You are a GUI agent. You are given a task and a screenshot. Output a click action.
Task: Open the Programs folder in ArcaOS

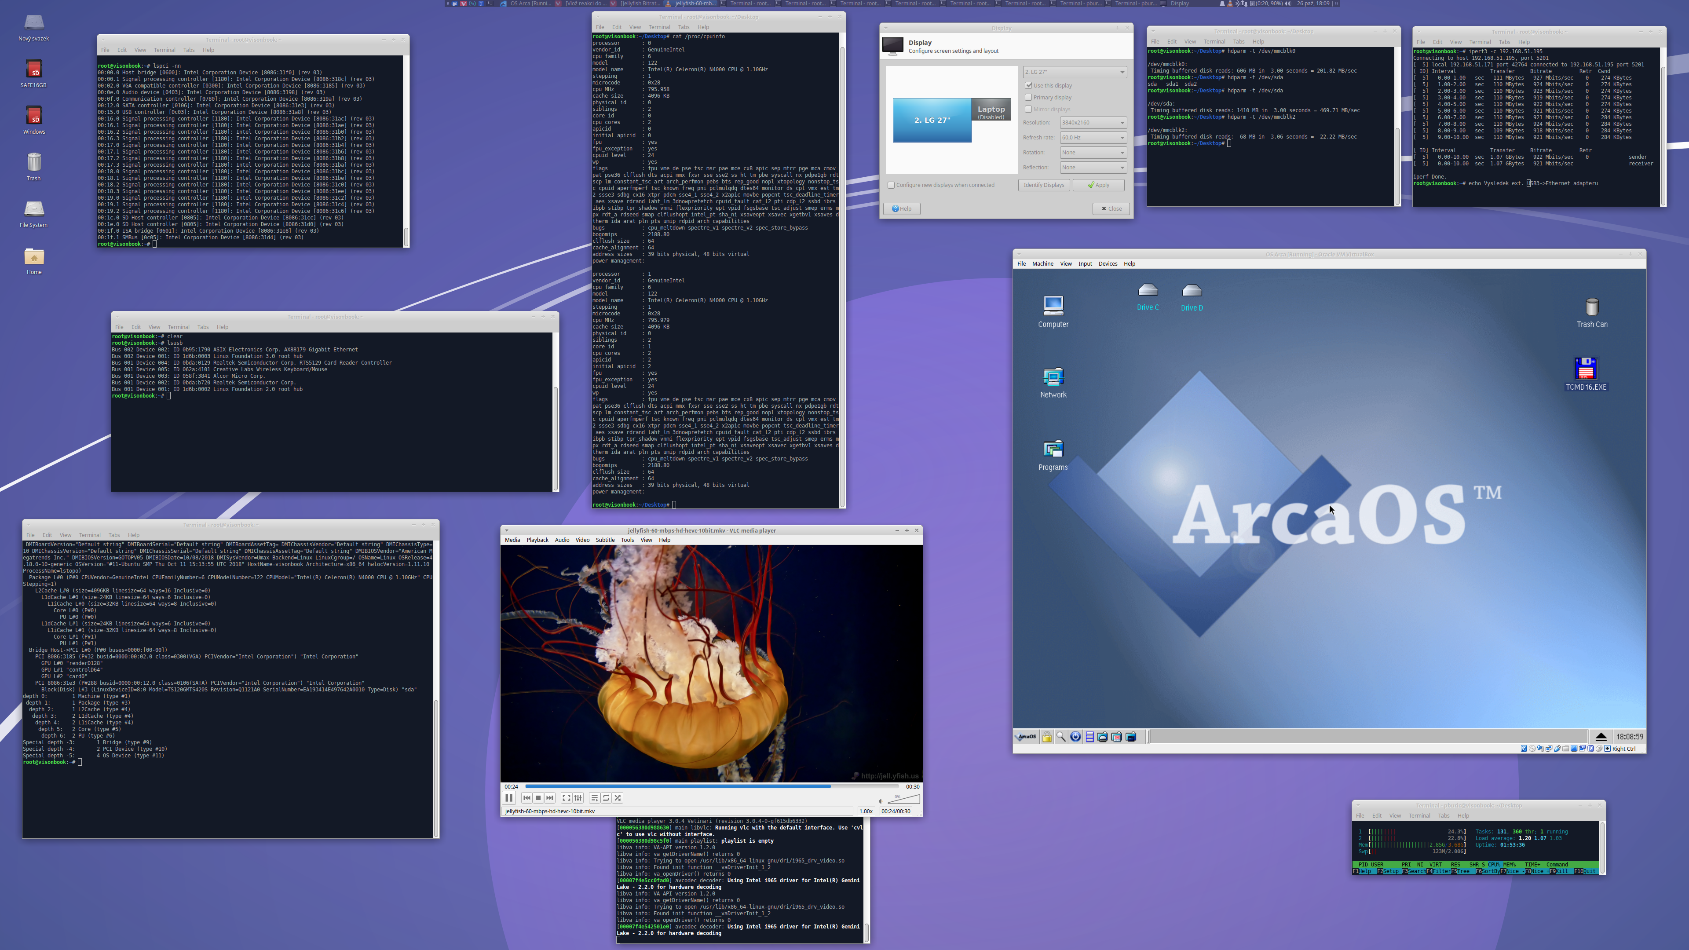(x=1053, y=456)
